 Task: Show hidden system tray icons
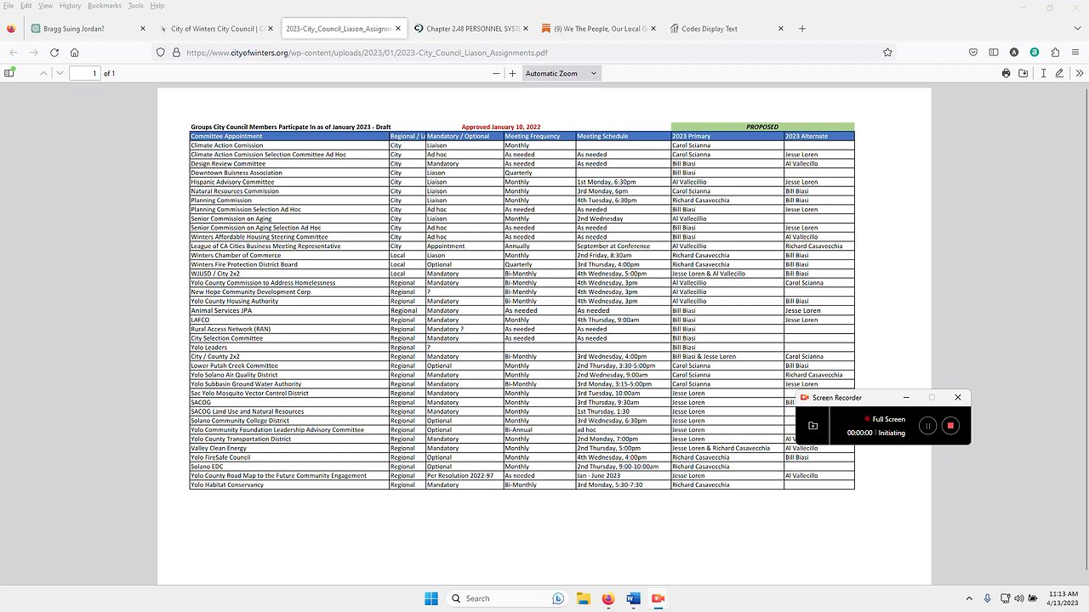pyautogui.click(x=969, y=598)
